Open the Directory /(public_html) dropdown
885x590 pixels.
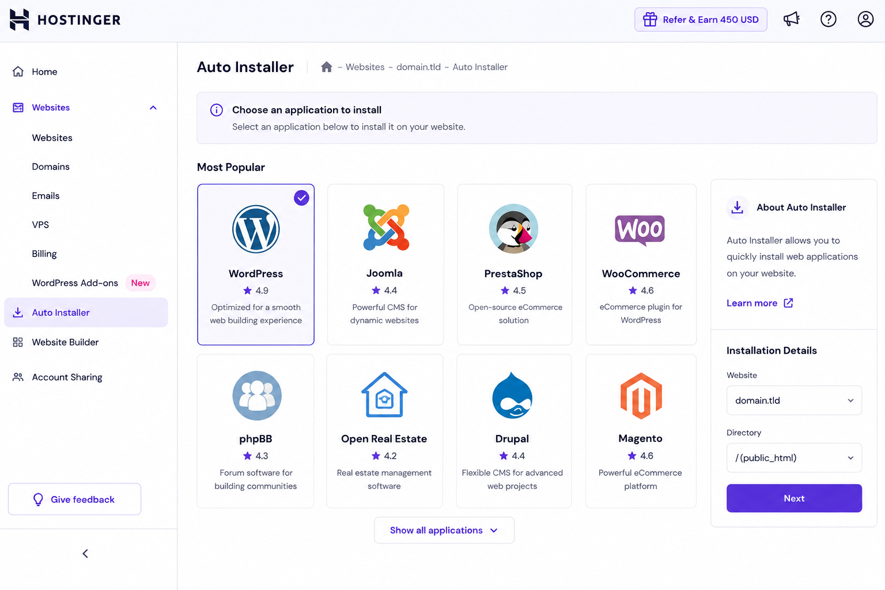(x=794, y=458)
